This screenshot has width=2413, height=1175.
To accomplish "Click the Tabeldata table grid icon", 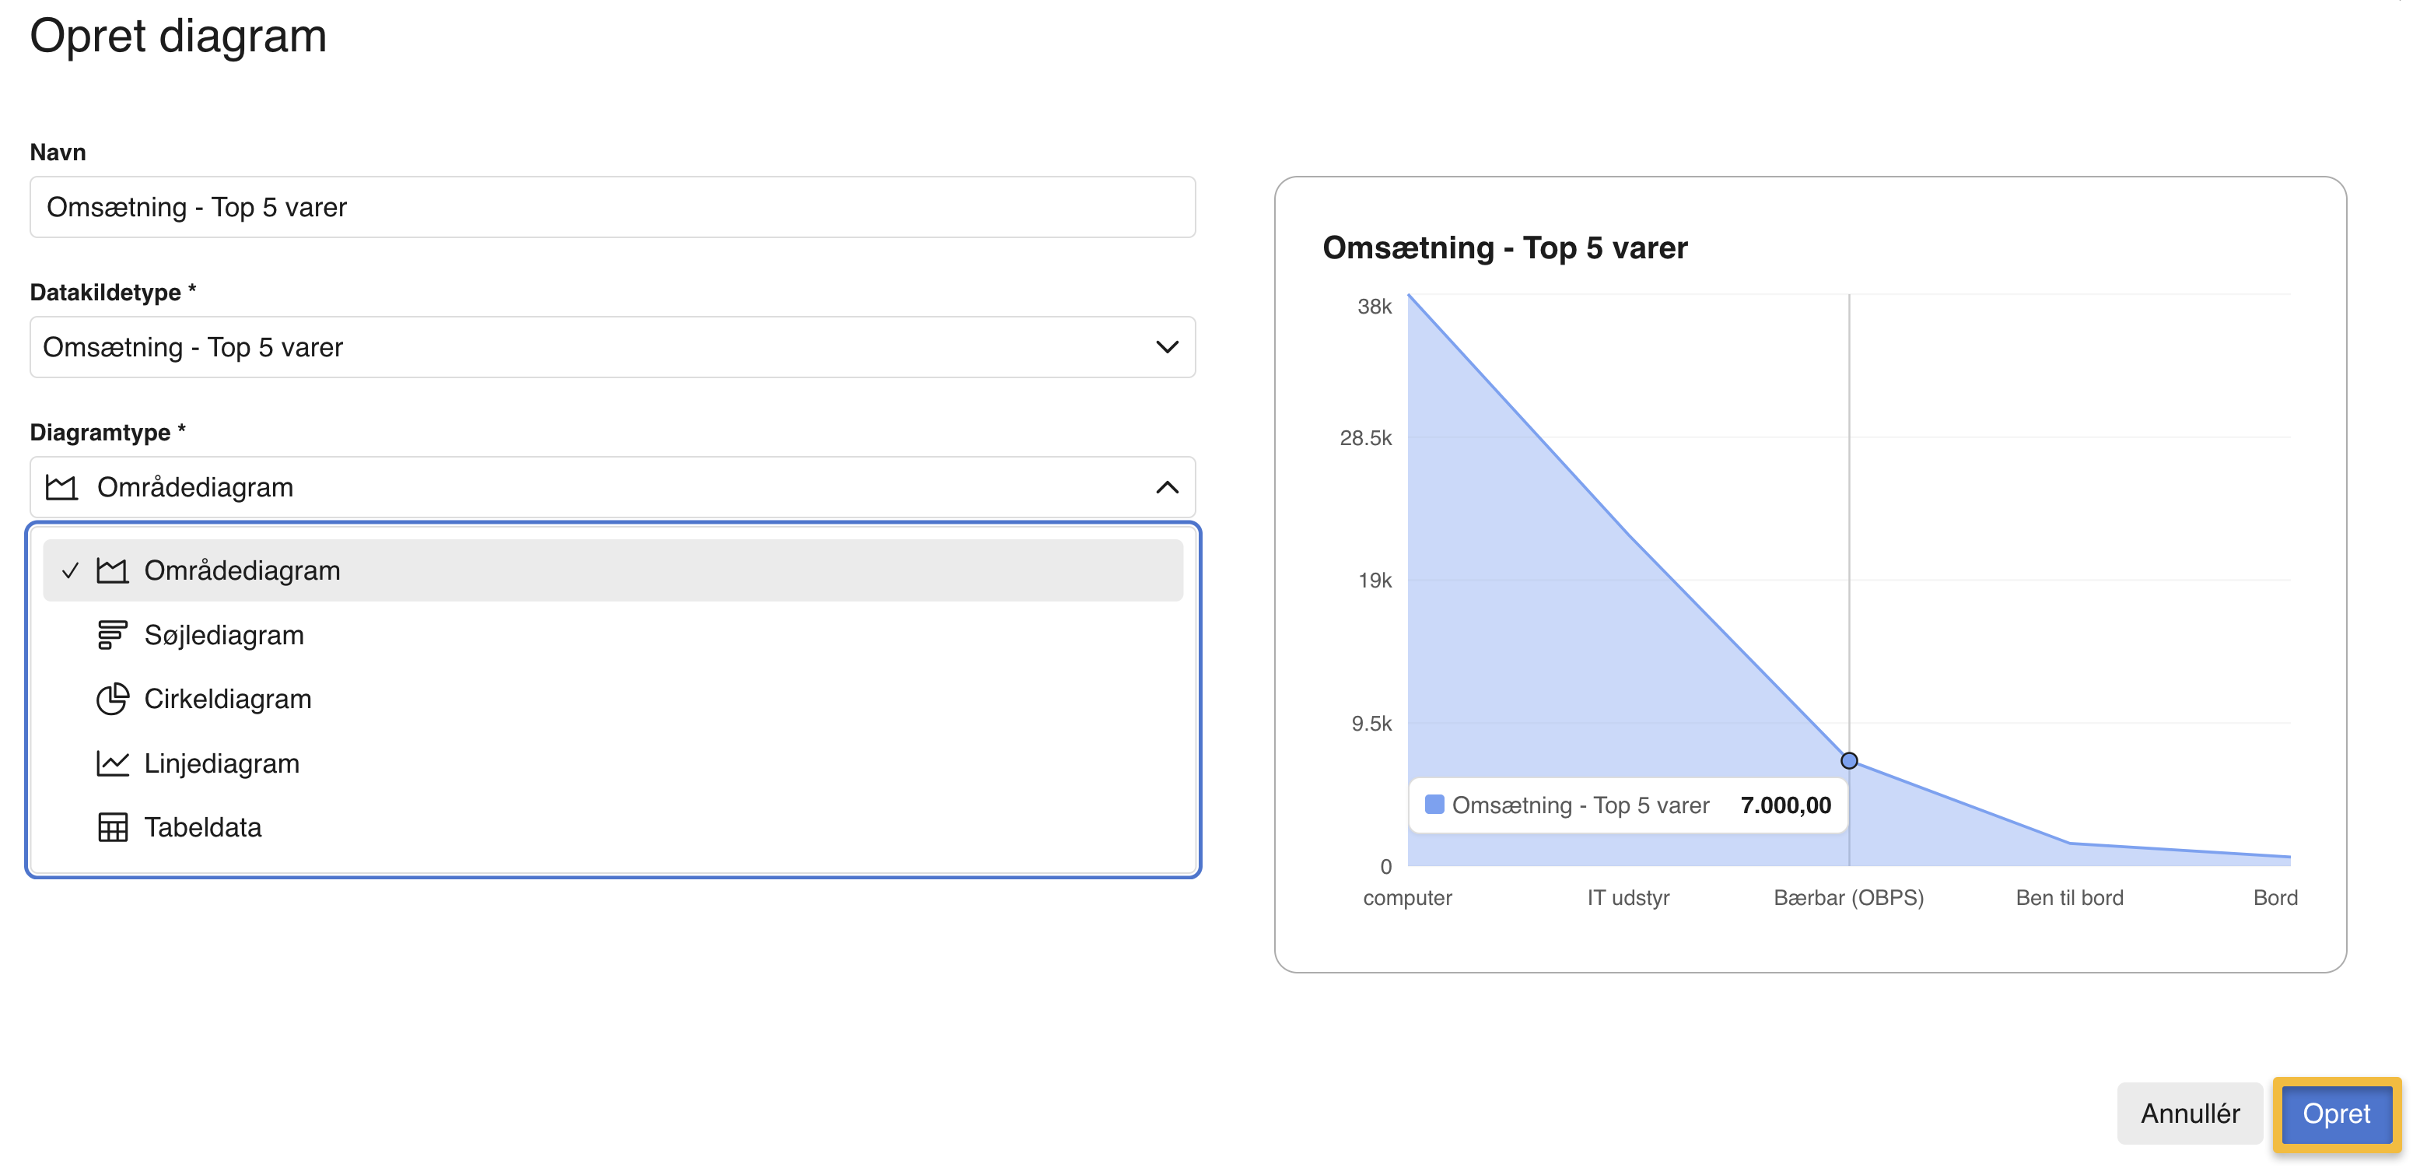I will 113,827.
